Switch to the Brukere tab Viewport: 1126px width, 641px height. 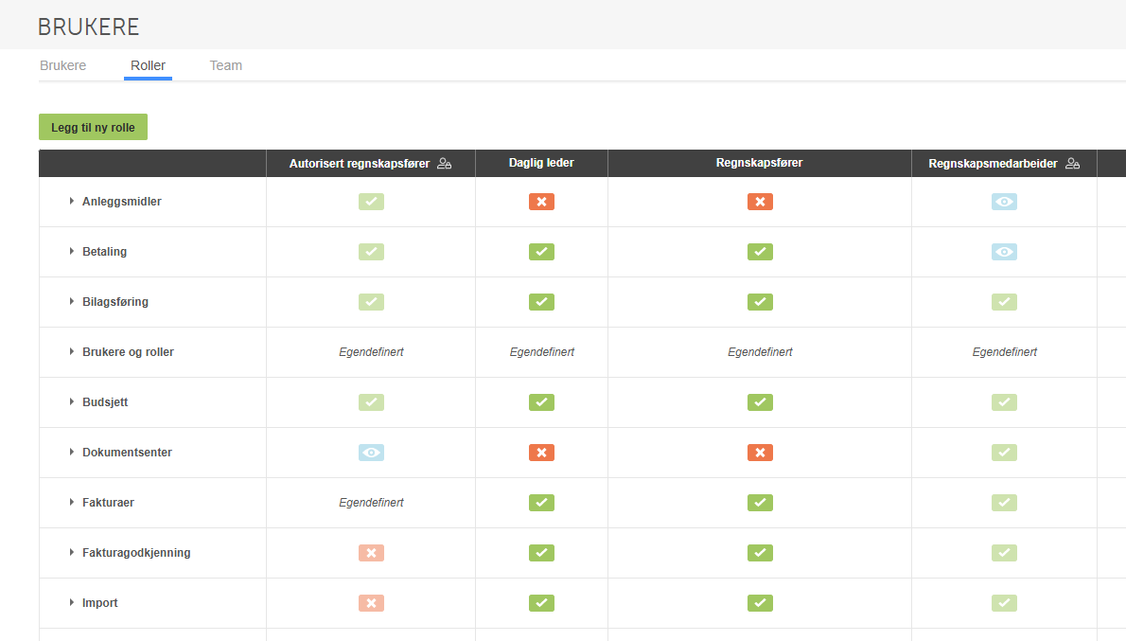(63, 65)
